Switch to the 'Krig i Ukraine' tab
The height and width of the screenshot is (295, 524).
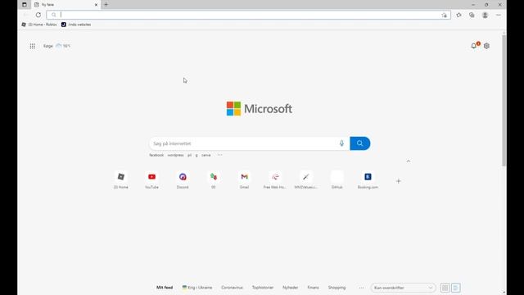pos(197,288)
